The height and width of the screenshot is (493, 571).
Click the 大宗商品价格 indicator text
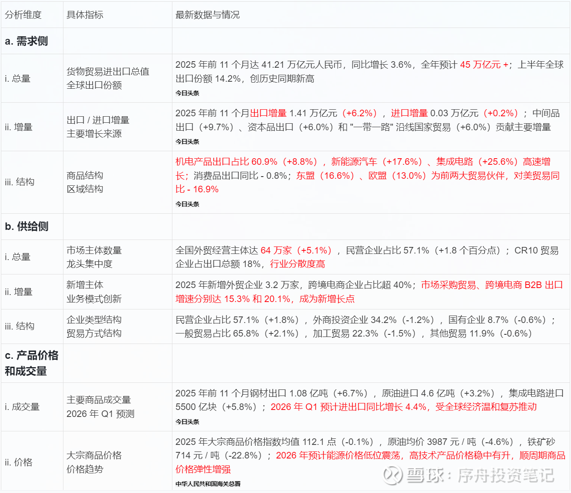[x=94, y=455]
